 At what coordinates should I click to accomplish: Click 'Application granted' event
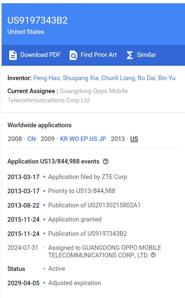tap(75, 219)
